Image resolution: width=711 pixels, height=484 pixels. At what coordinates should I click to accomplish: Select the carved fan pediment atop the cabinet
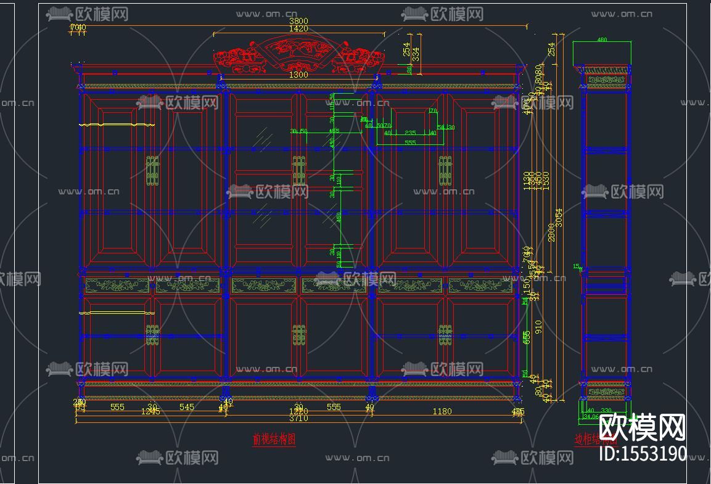coord(296,52)
